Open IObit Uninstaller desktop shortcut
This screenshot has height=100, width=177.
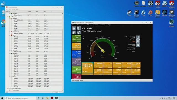click(171, 23)
